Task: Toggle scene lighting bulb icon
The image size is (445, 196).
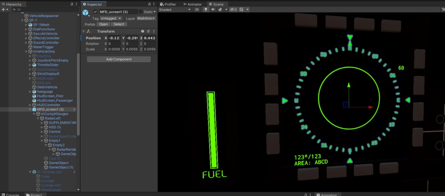Action: pyautogui.click(x=206, y=10)
